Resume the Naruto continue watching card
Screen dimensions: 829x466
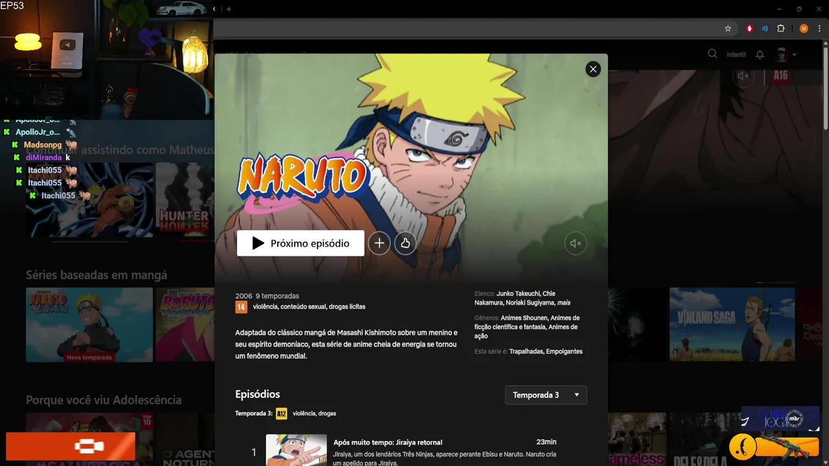(x=89, y=200)
